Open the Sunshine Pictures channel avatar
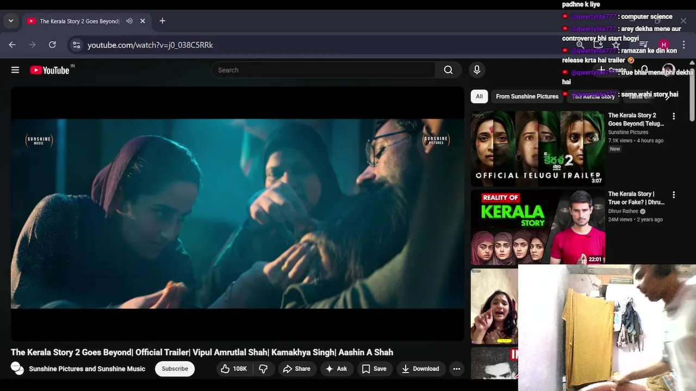Viewport: 696px width, 391px height. [17, 369]
